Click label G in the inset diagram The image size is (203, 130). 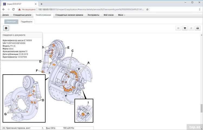[5, 114]
